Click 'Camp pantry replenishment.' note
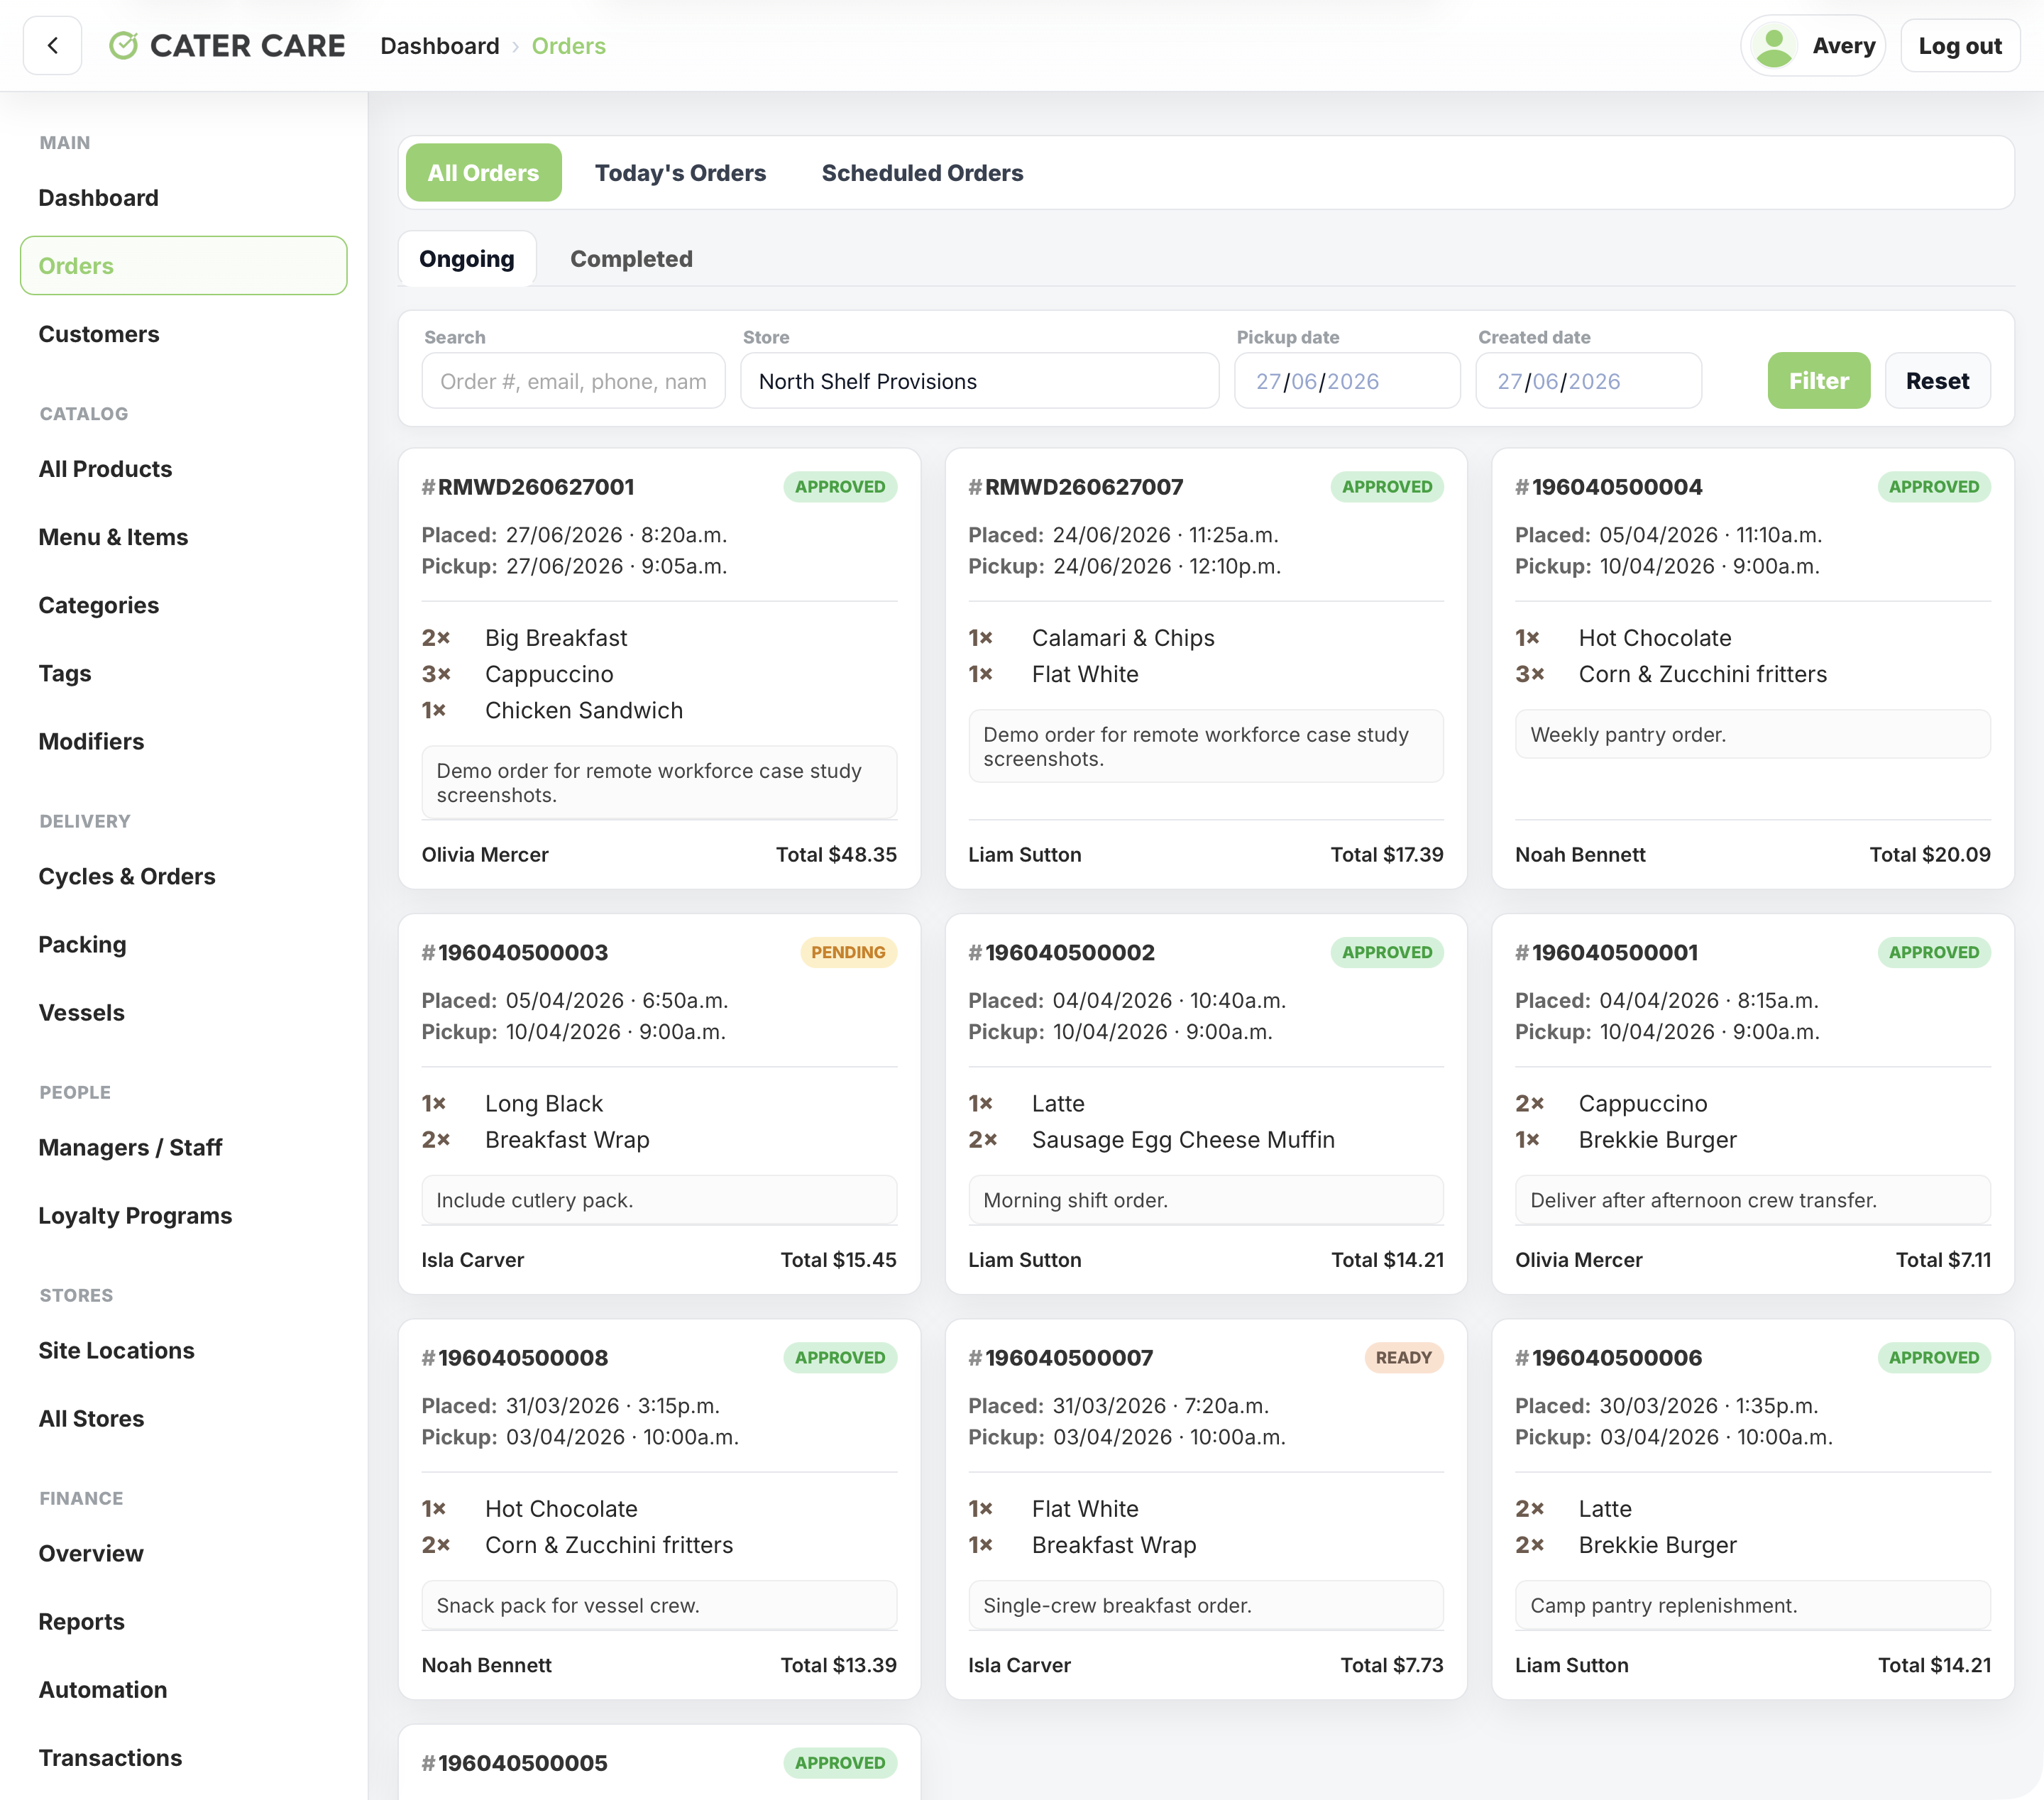2044x1800 pixels. pos(1753,1605)
